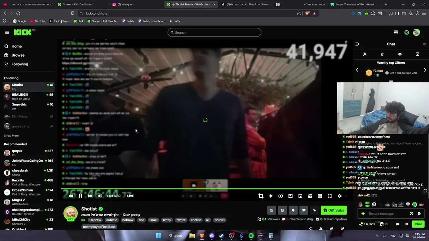Open chat settings gear near Chat button
The image size is (429, 241).
(x=407, y=224)
